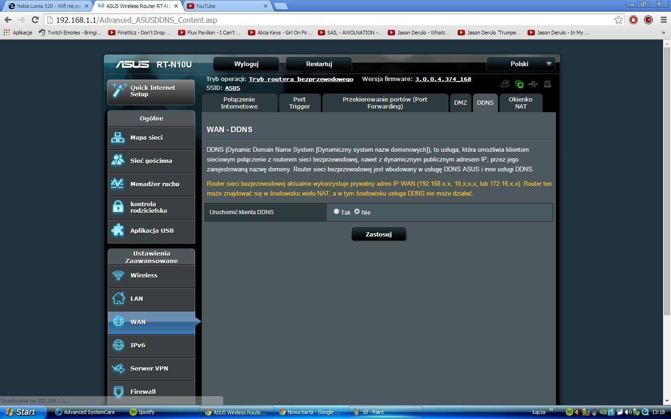Bookmark this page with the star icon
The image size is (671, 419).
click(x=618, y=20)
